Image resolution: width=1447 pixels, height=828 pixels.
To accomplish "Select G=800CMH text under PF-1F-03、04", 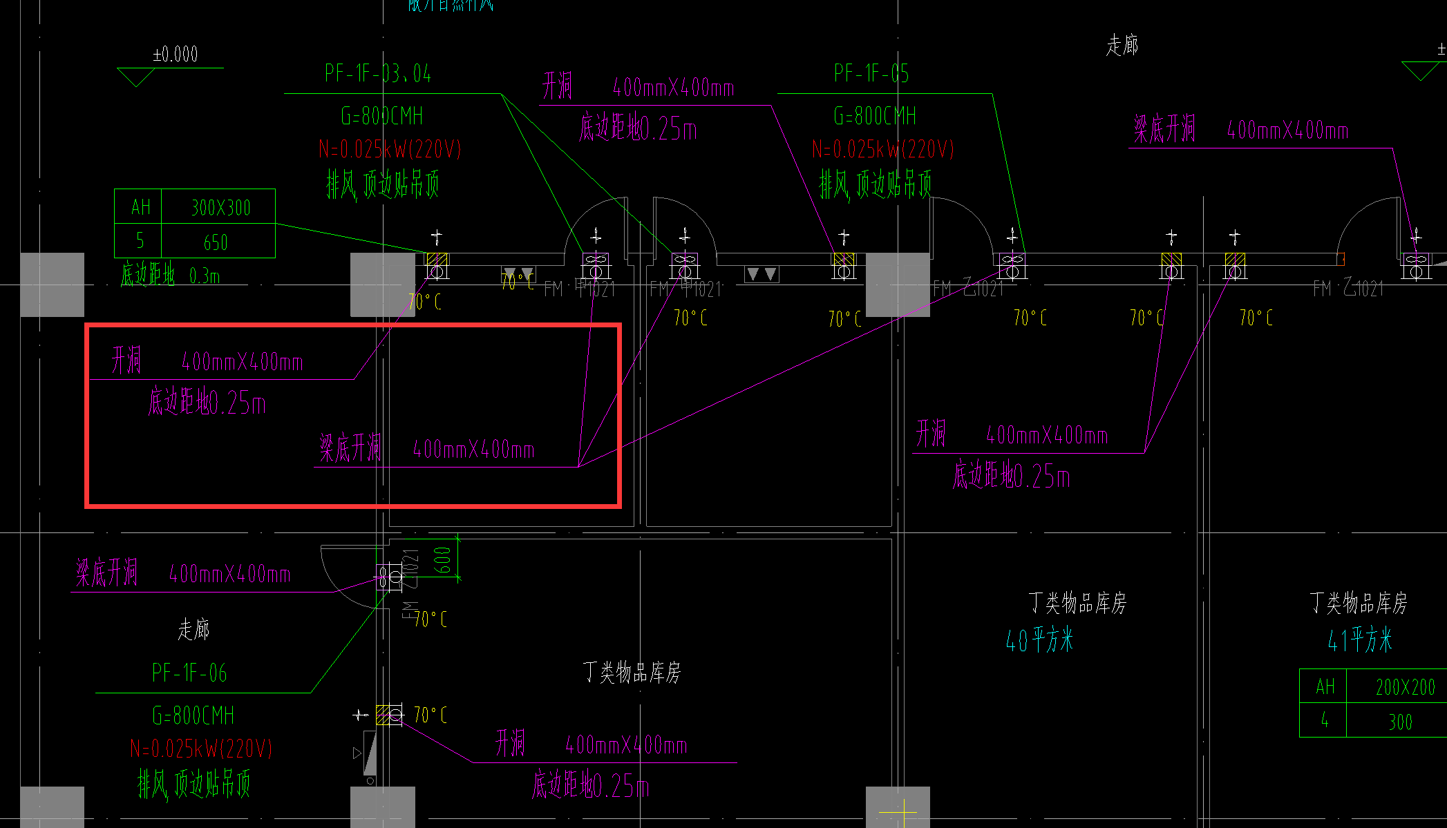I will point(381,115).
